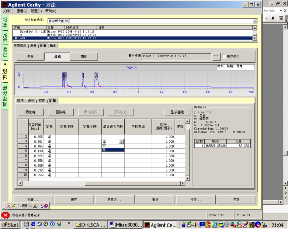This screenshot has height=229, width=288.
Task: Switch to the 校准 tab
Action: [42, 101]
